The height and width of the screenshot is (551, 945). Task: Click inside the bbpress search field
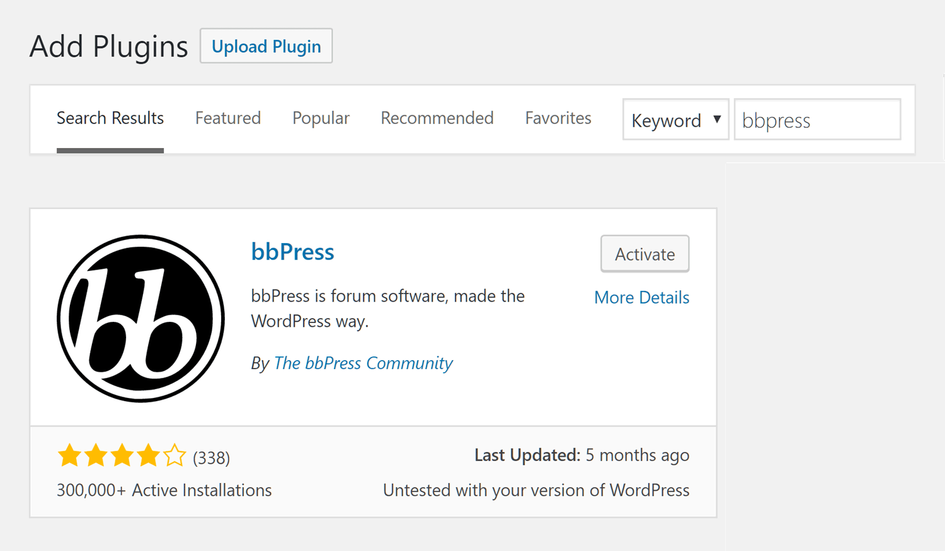click(817, 120)
